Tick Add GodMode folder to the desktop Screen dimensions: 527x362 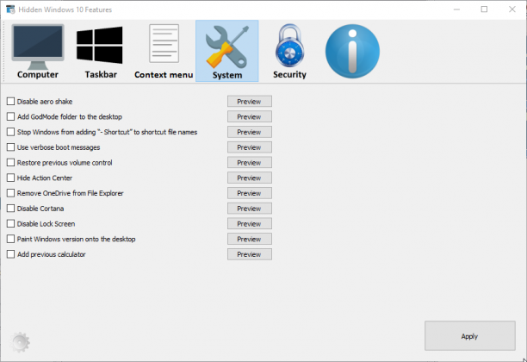10,116
